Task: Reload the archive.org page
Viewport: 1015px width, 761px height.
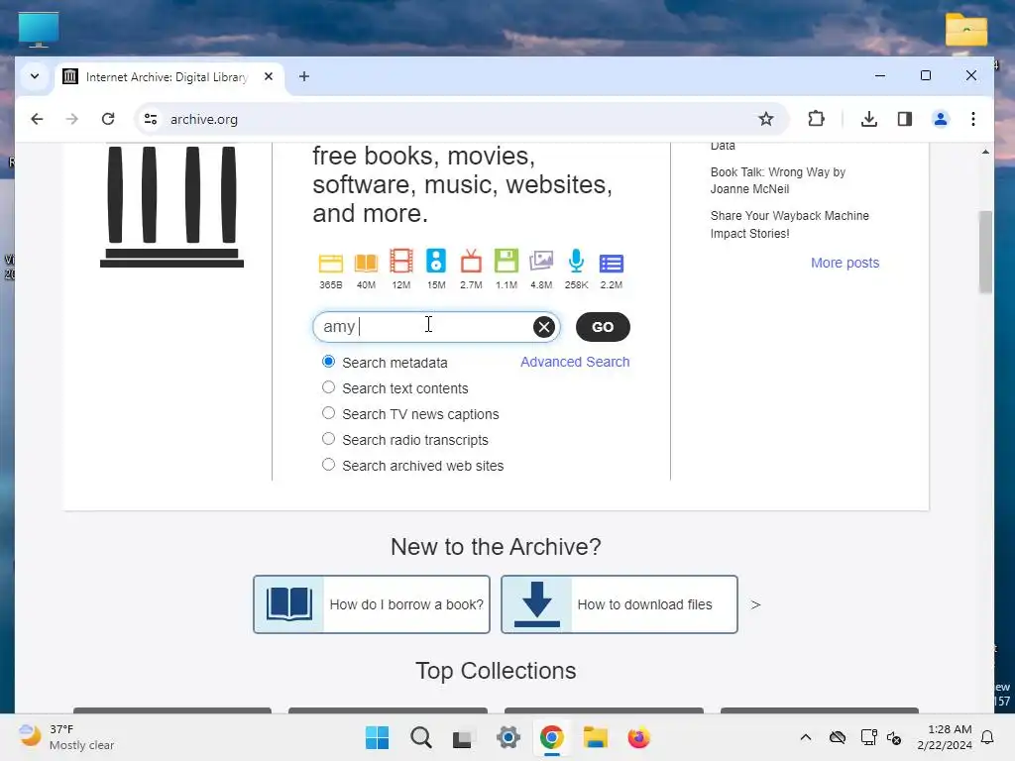Action: coord(108,119)
